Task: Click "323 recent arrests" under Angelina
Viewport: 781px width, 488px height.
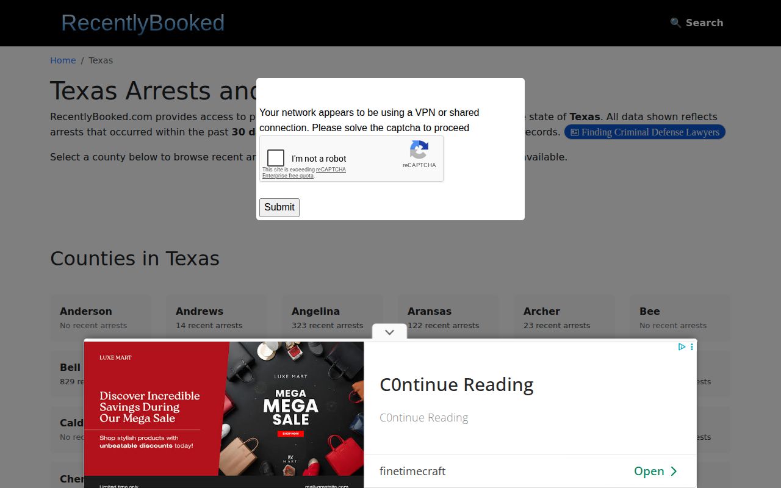Action: tap(328, 326)
